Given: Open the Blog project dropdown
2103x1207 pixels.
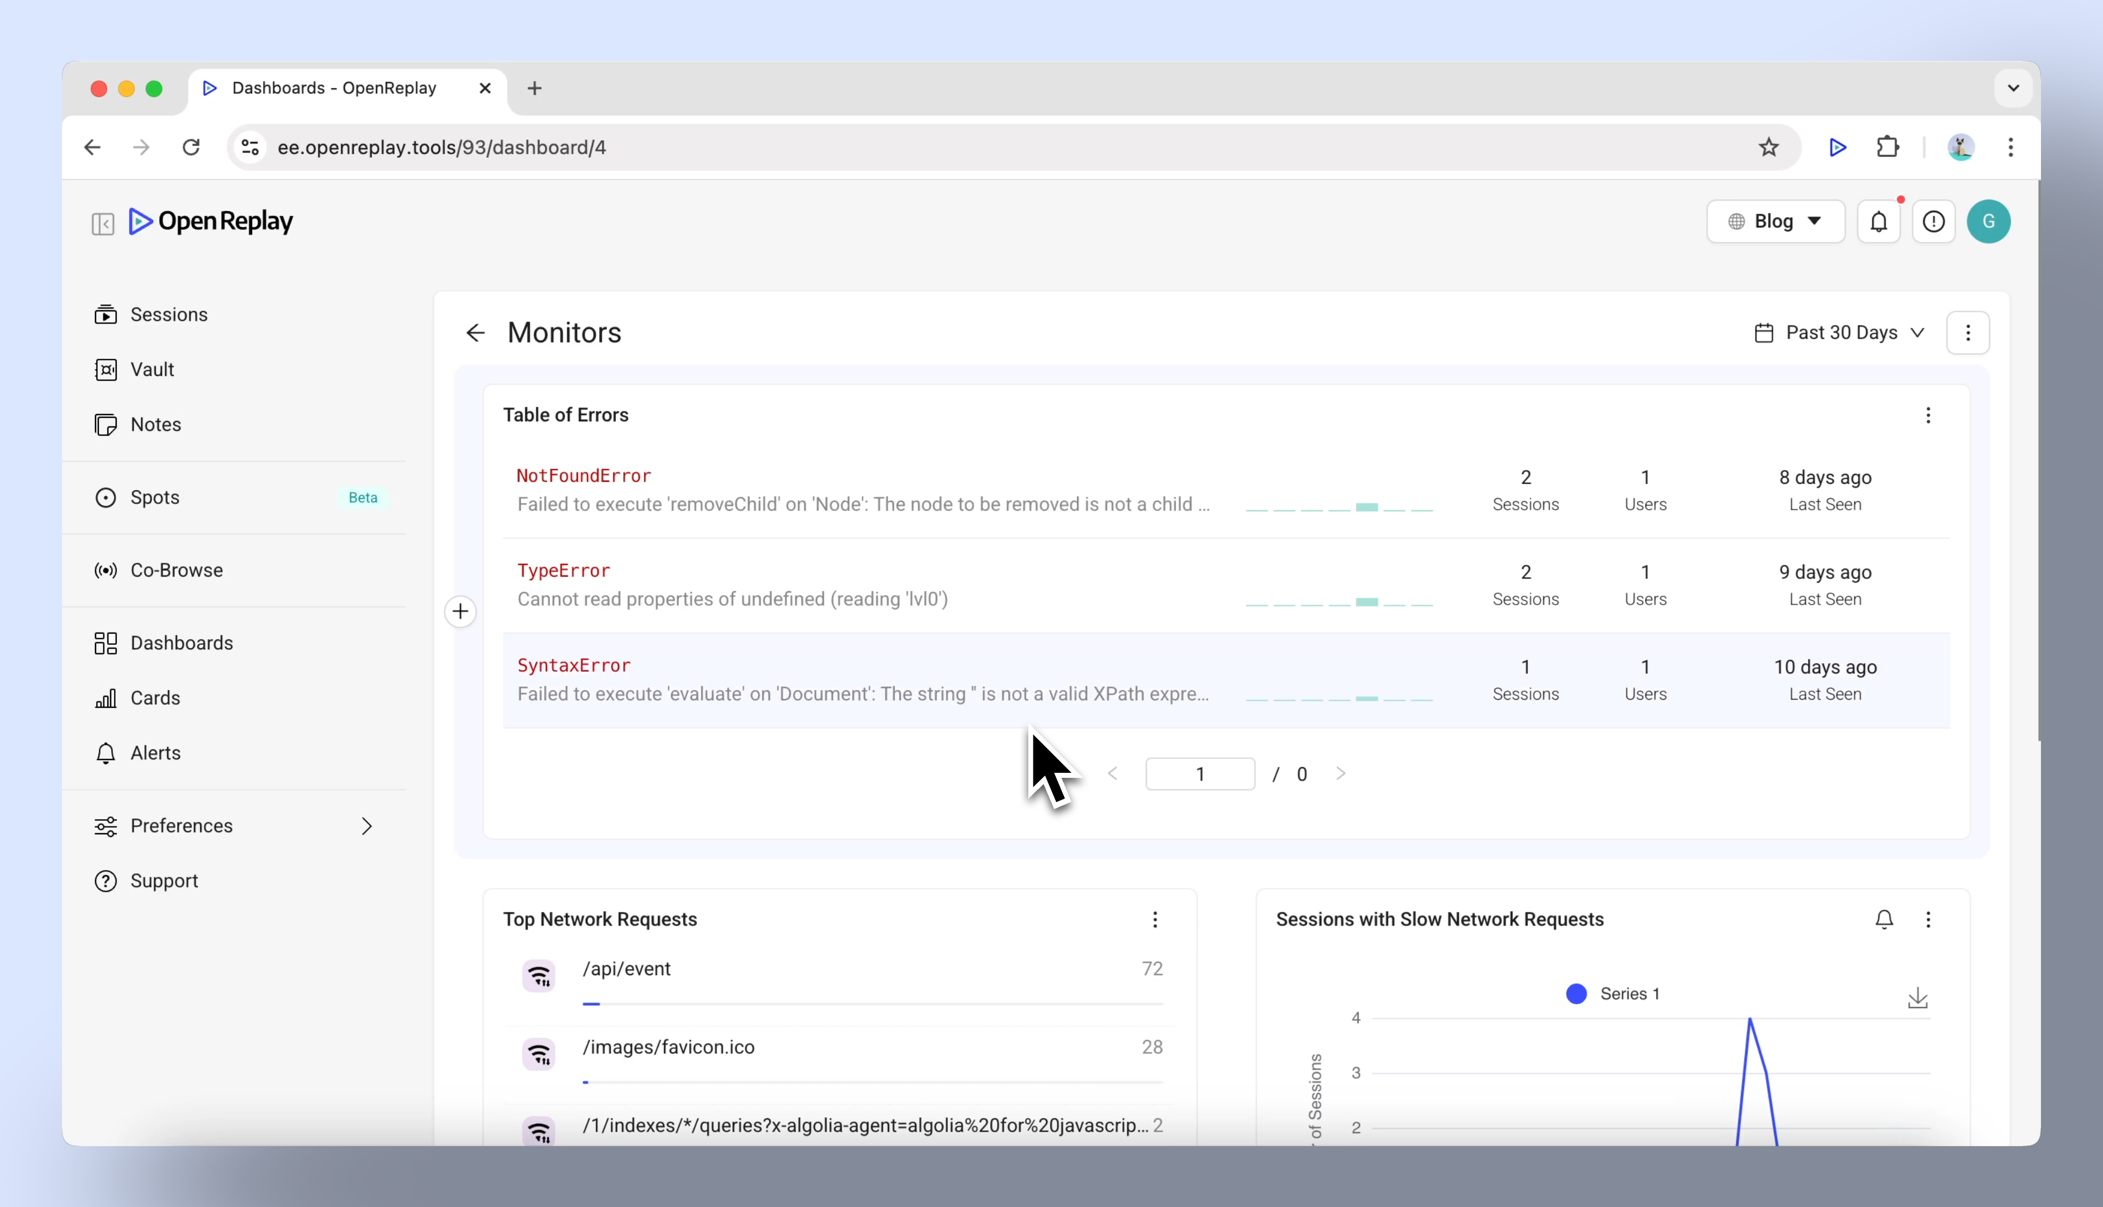Looking at the screenshot, I should (x=1775, y=221).
